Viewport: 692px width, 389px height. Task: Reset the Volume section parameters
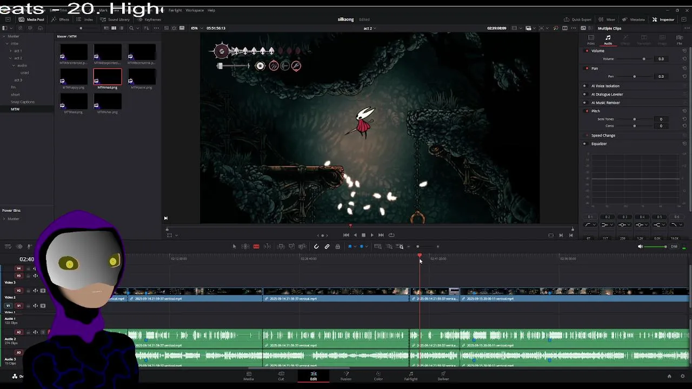(x=684, y=51)
